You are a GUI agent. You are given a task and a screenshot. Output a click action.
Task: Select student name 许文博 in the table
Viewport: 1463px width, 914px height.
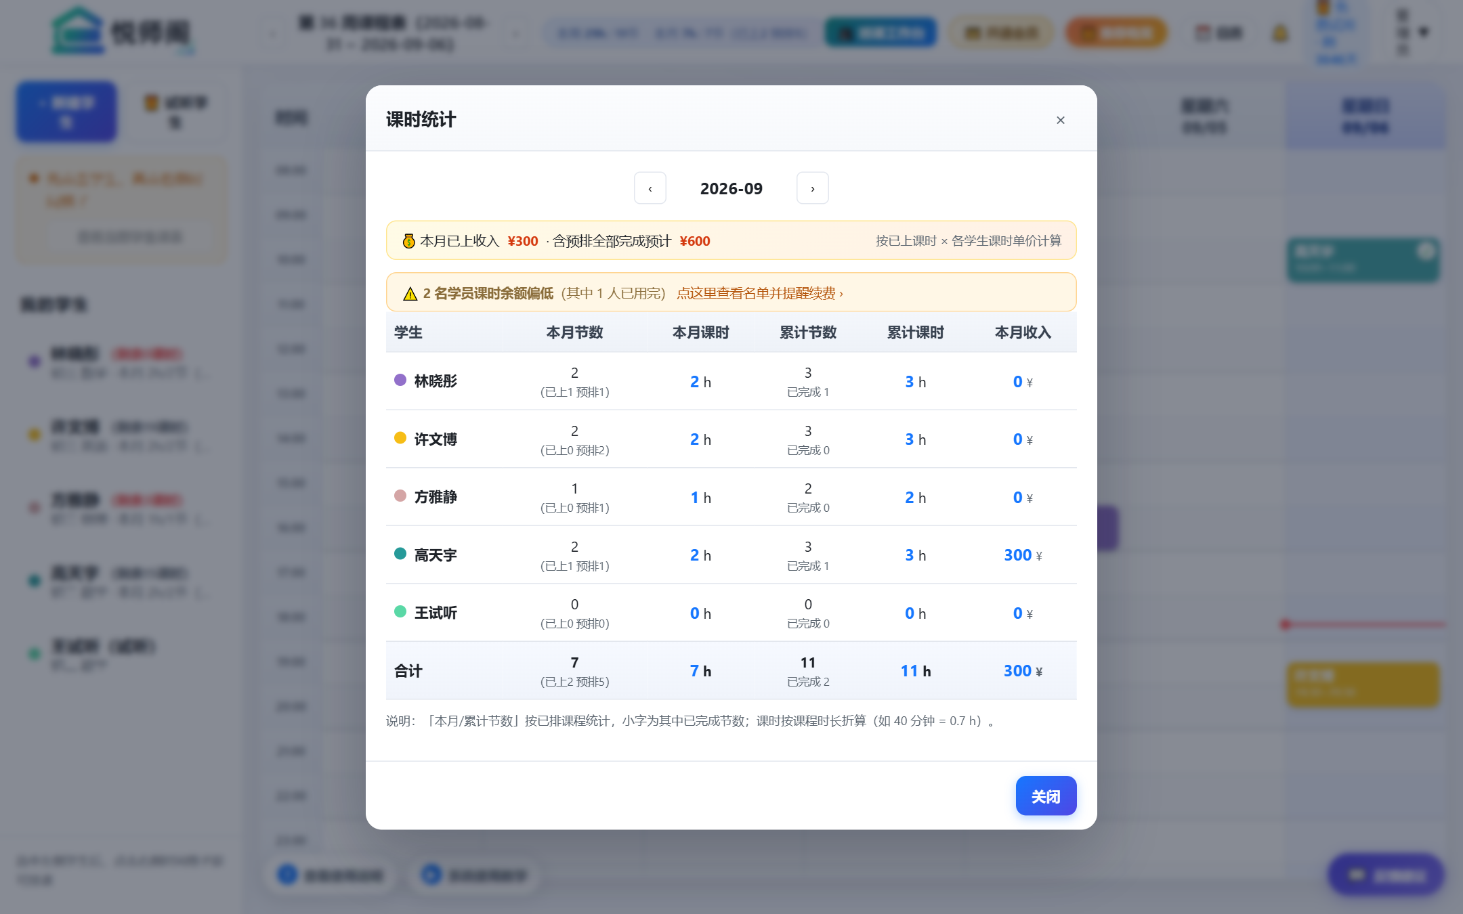(436, 439)
